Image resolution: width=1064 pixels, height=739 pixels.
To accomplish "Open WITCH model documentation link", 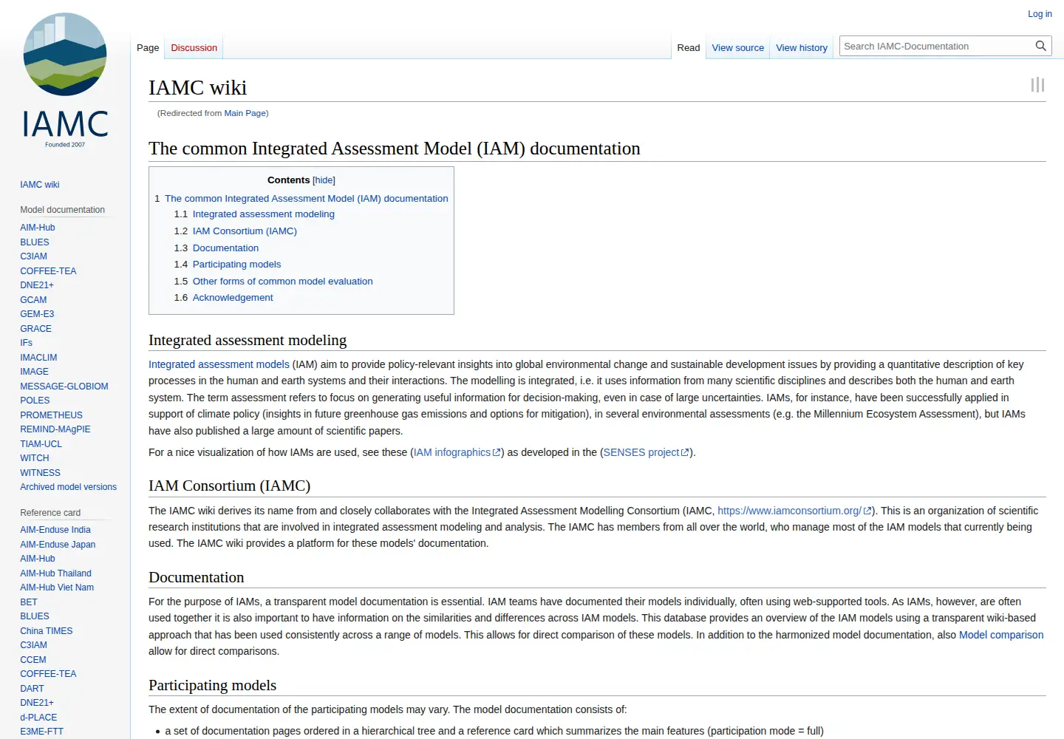I will click(35, 458).
